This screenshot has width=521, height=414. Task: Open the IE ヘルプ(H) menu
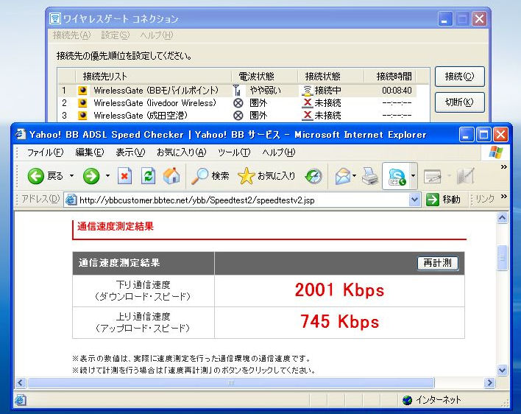278,152
